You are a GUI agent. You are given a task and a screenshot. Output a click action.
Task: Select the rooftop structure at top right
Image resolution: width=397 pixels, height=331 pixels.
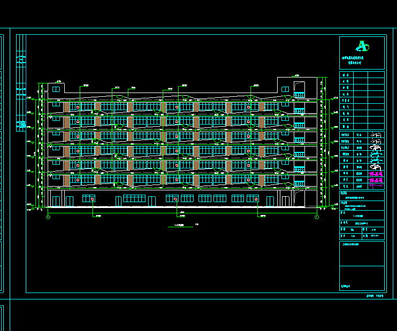click(291, 88)
